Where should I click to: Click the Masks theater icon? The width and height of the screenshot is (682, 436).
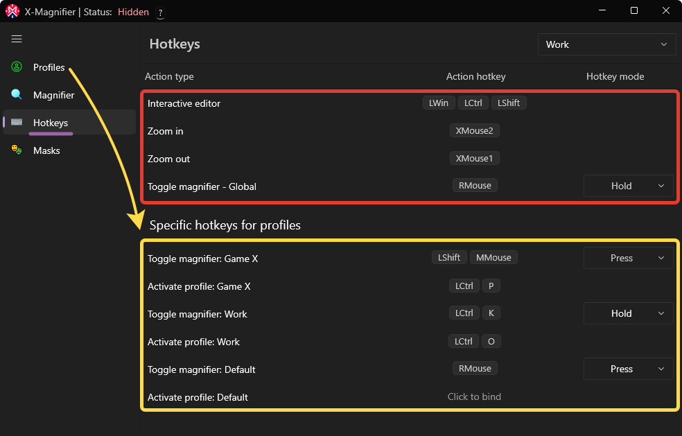17,150
